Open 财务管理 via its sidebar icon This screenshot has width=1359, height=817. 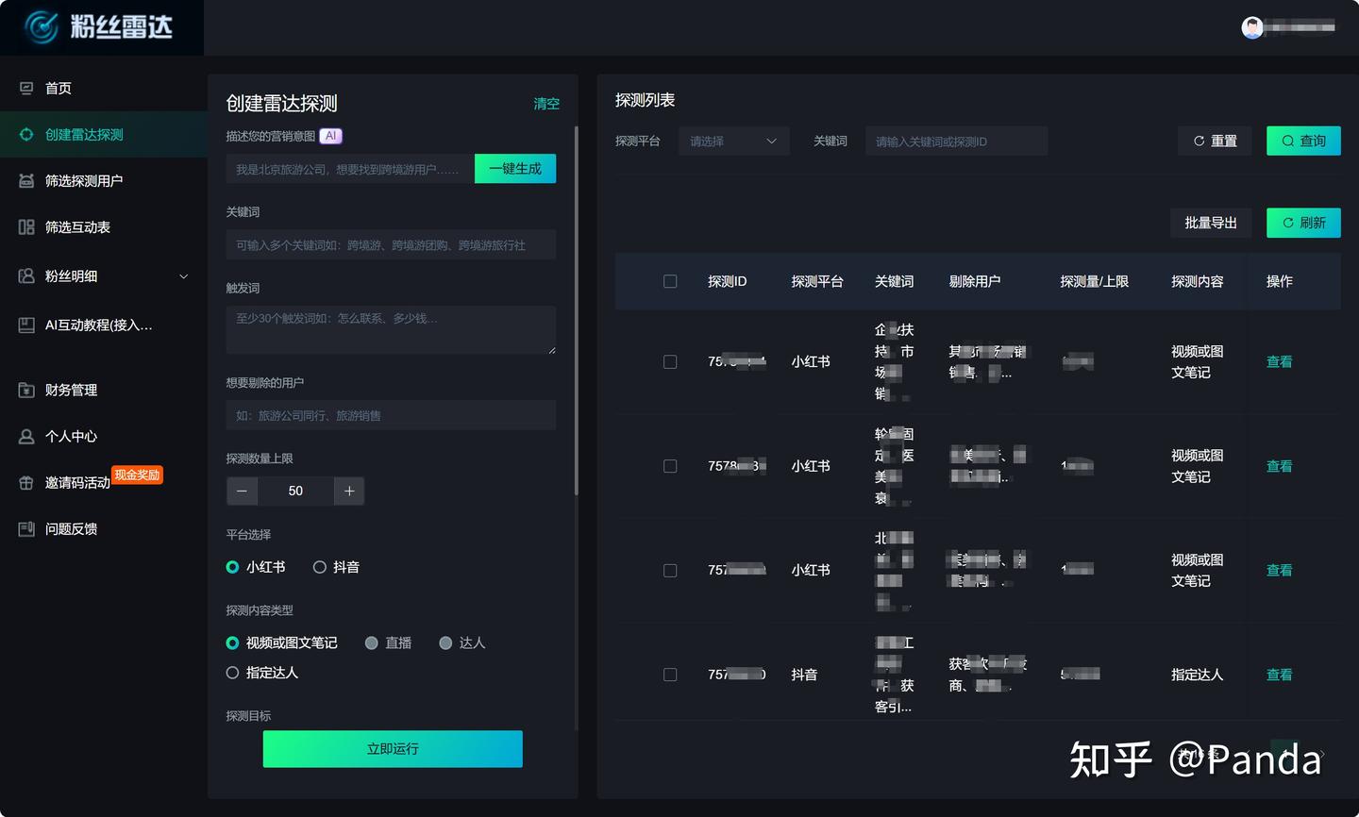(x=26, y=390)
